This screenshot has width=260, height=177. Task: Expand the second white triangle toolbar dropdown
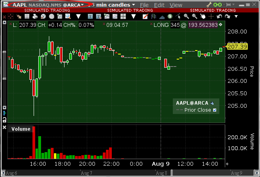133,16
